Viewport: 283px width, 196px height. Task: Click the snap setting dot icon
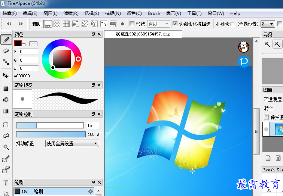coord(122,24)
